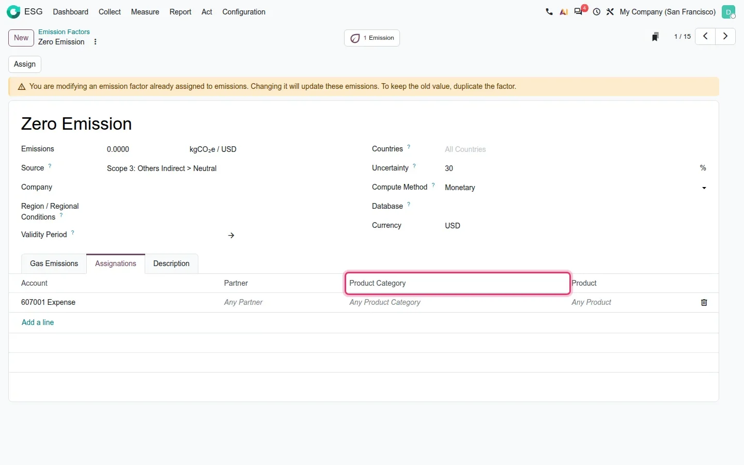Open the AI assistant icon in top bar
This screenshot has height=465, width=744.
coord(564,11)
